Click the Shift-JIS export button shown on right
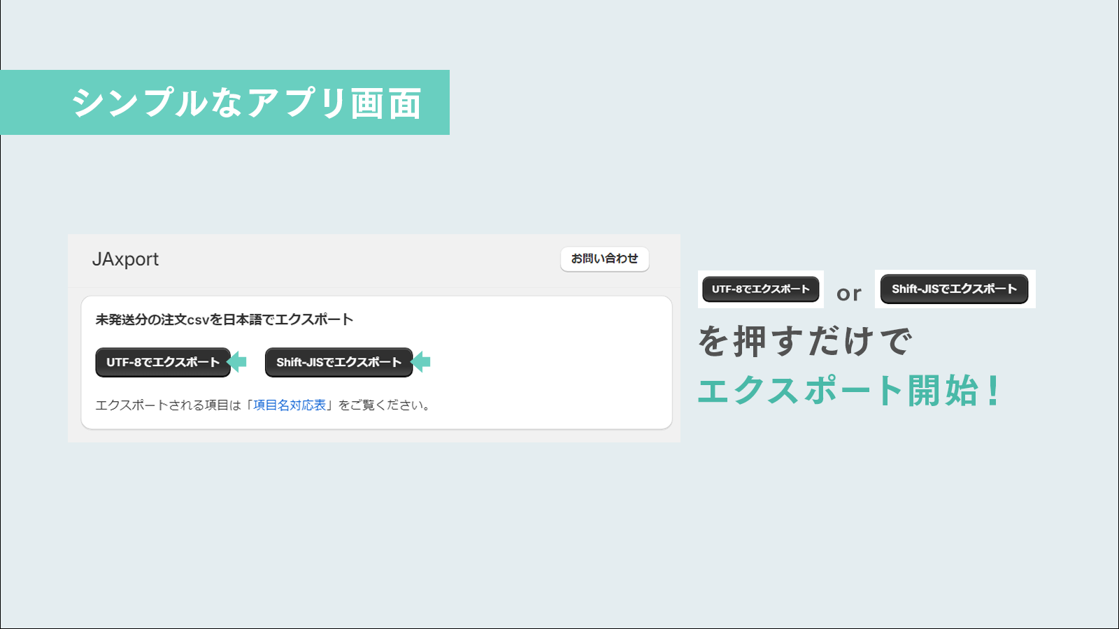This screenshot has width=1119, height=629. tap(954, 289)
